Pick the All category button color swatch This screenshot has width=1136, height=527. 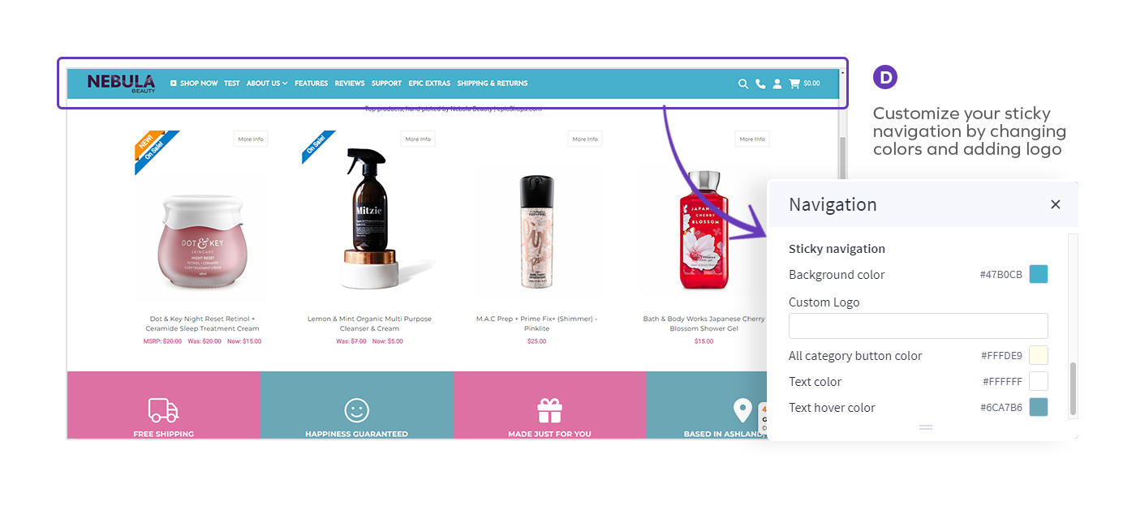pos(1039,355)
